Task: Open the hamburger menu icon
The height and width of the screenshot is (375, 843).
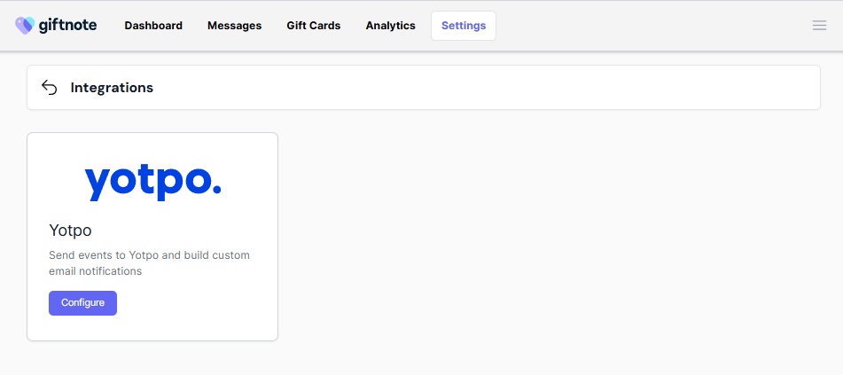Action: click(x=819, y=26)
